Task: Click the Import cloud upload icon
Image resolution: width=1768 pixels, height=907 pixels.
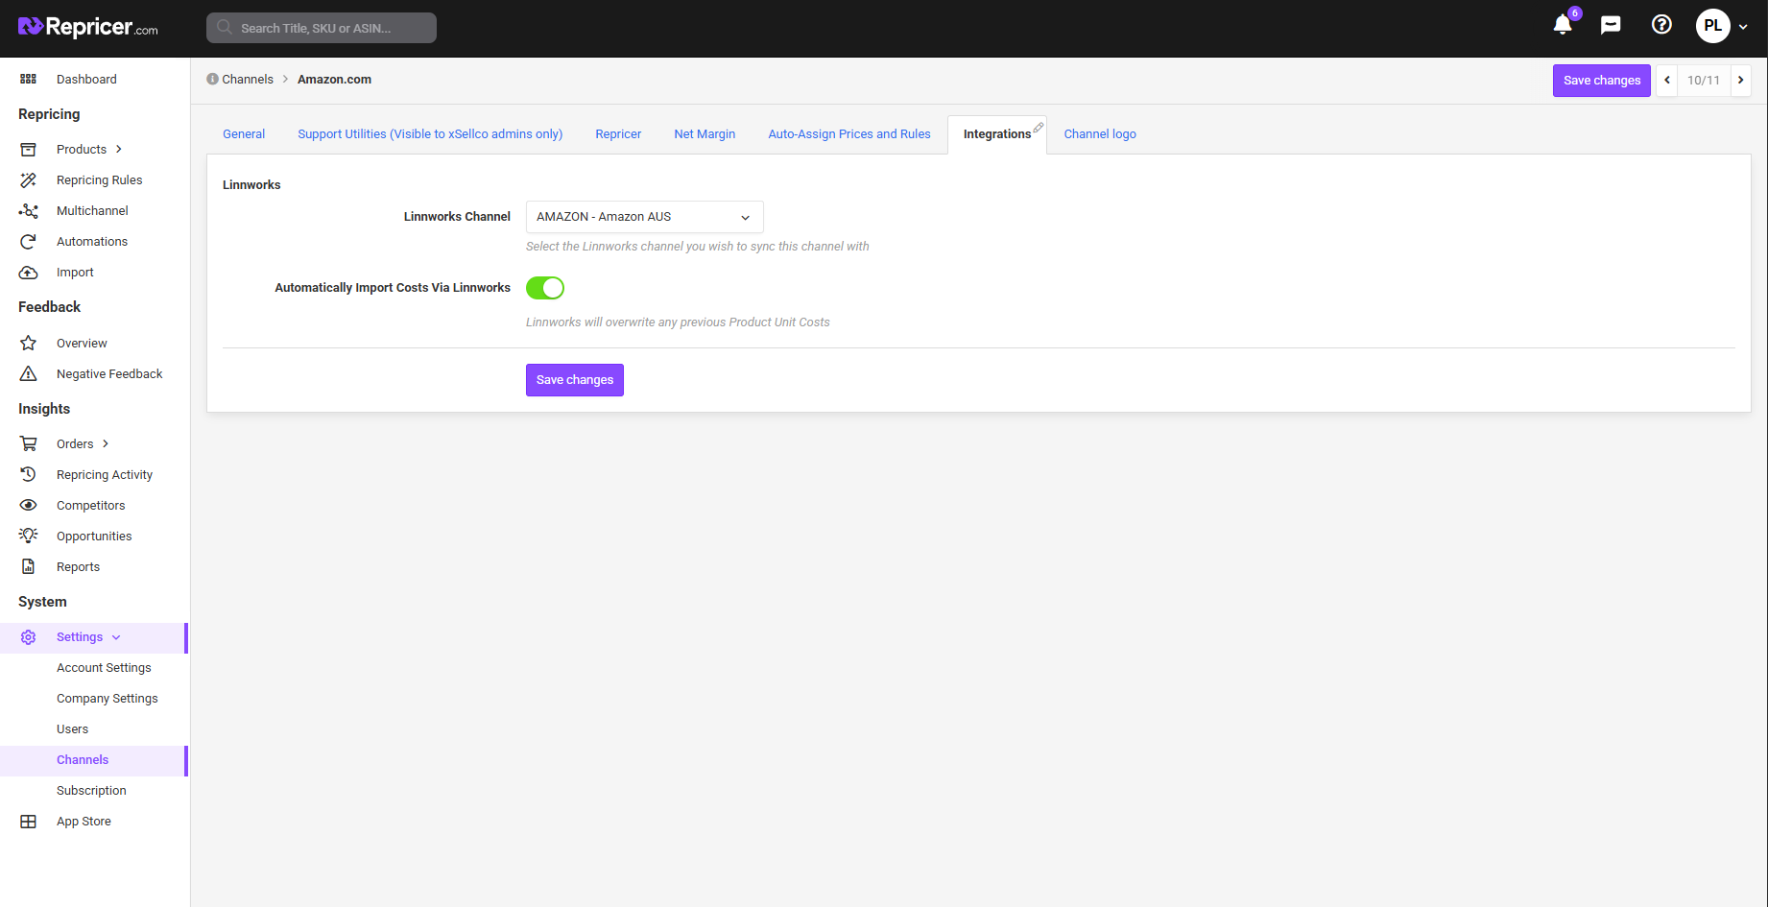Action: [x=29, y=272]
